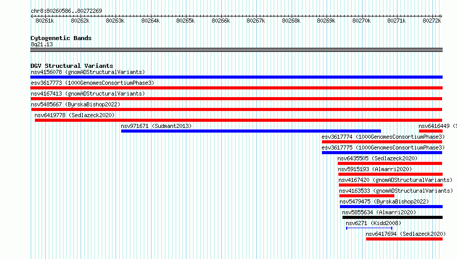This screenshot has width=457, height=259.
Task: Open esv3617774 1000Genomes variant label
Action: tap(383, 137)
